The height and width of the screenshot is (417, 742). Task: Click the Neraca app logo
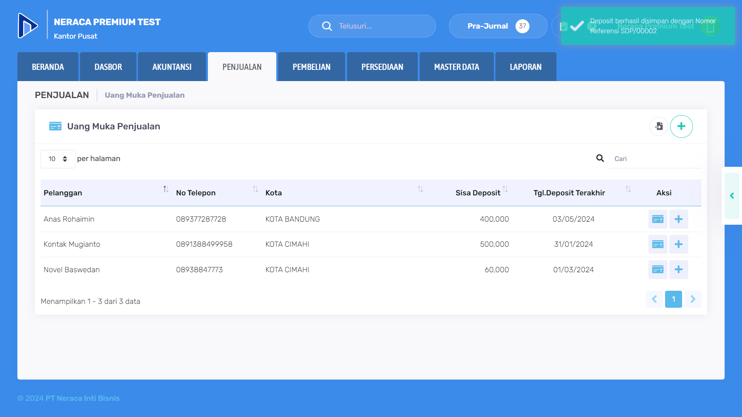[28, 25]
